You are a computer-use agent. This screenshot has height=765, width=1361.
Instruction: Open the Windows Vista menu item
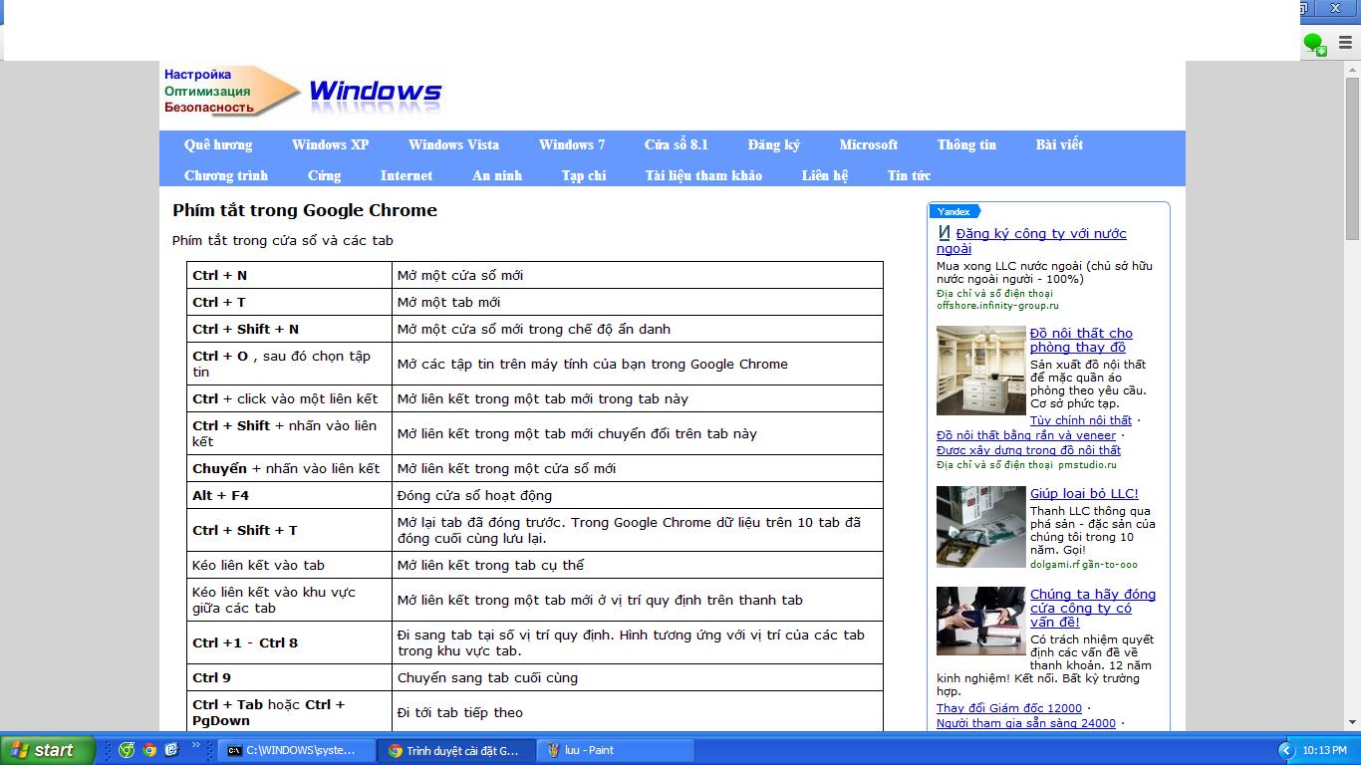point(453,144)
